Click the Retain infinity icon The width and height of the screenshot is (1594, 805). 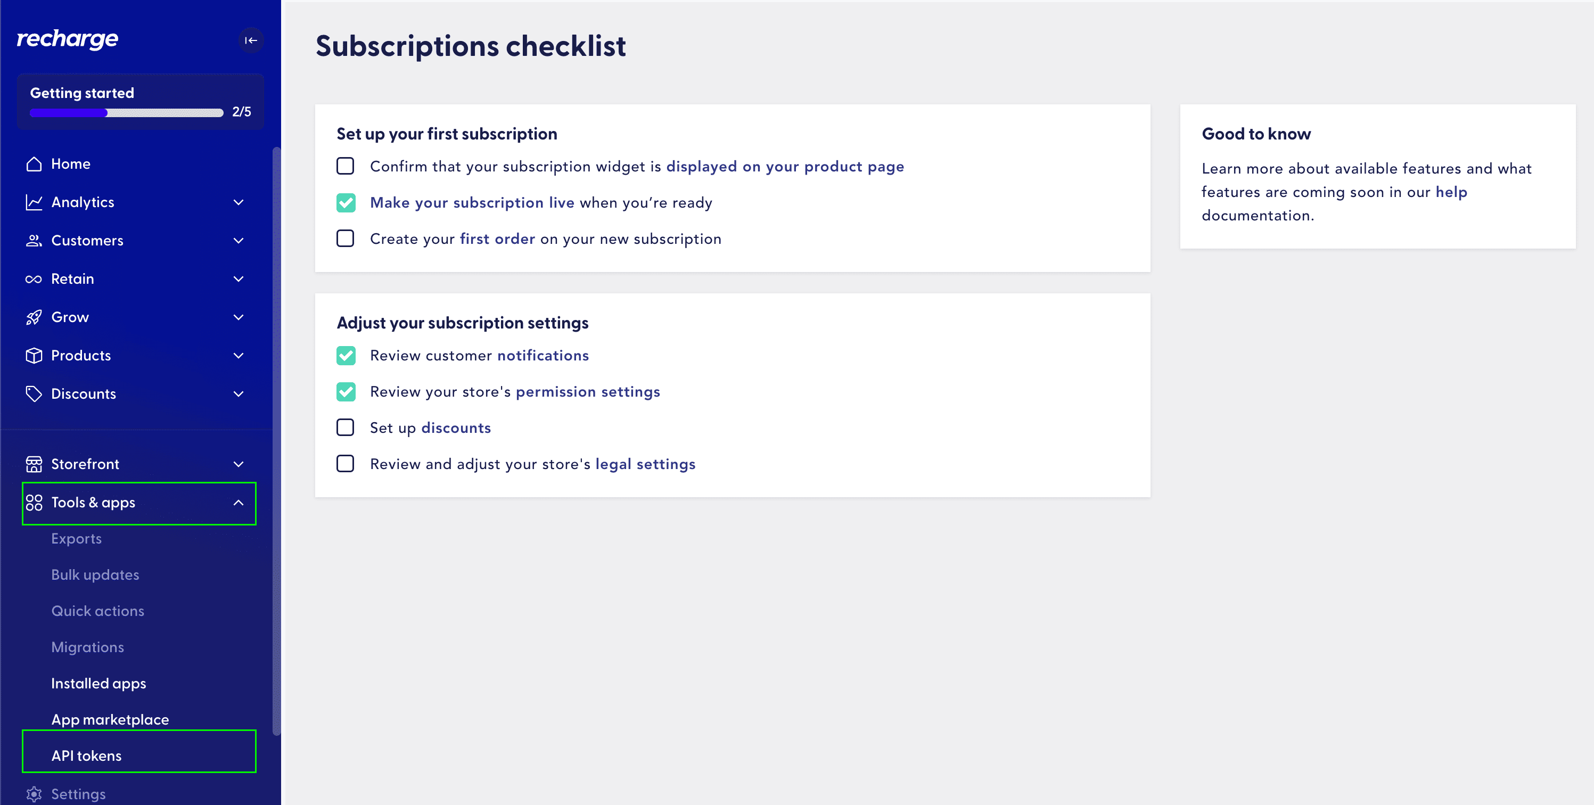pos(34,279)
